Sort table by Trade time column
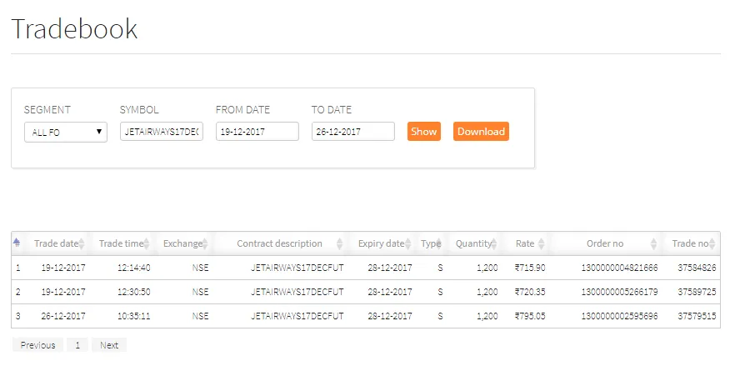This screenshot has width=750, height=376. pyautogui.click(x=121, y=243)
